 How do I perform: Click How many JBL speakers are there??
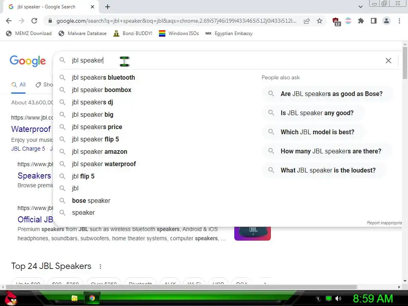point(328,151)
